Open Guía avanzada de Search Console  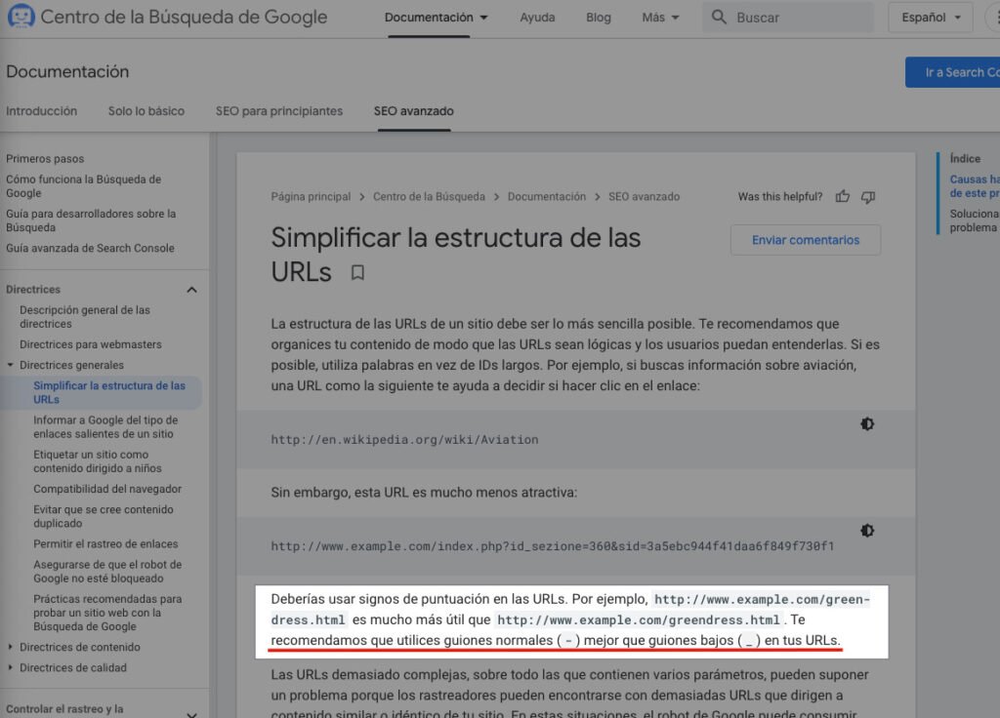coord(90,249)
